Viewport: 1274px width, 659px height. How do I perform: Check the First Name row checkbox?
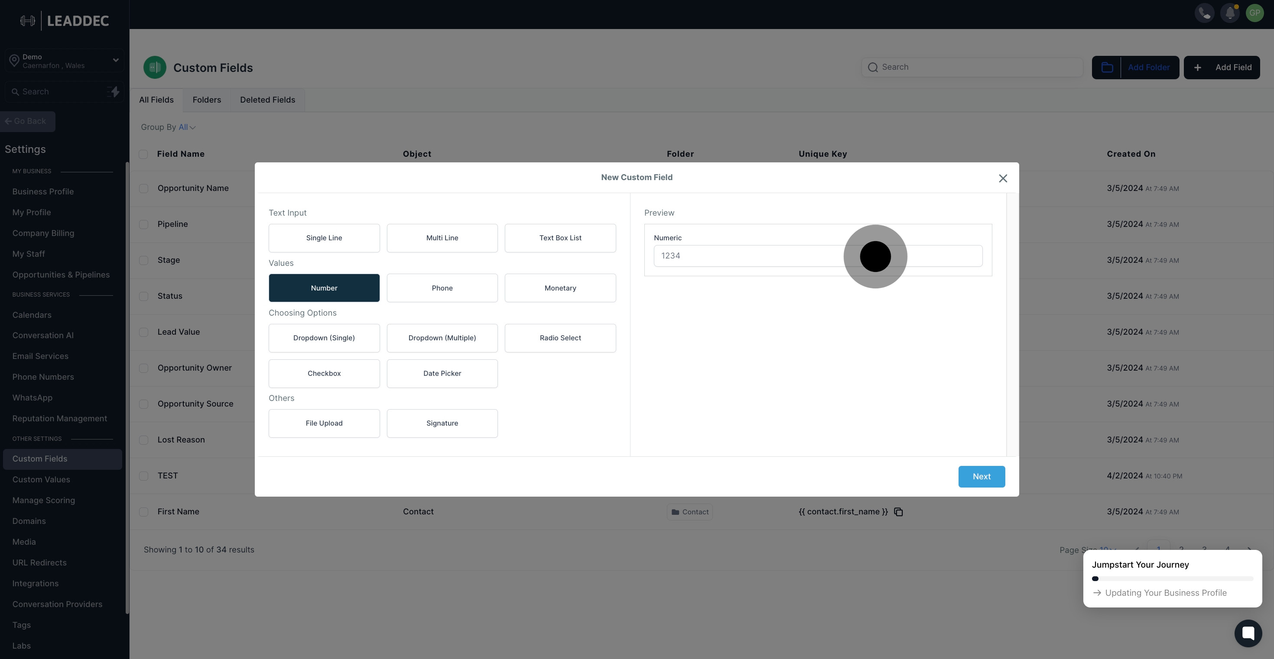coord(143,512)
